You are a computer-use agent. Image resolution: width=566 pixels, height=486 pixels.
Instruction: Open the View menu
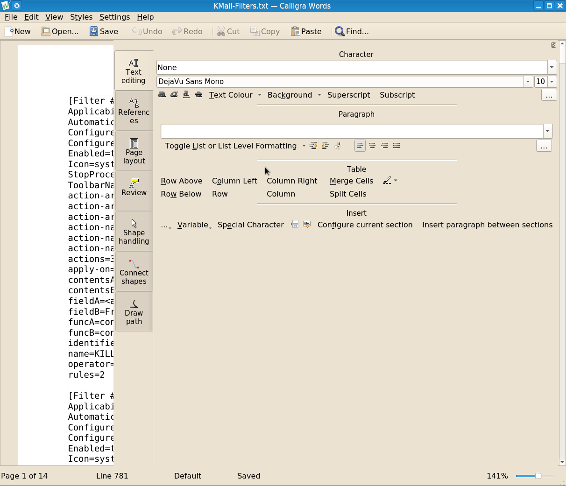coord(54,17)
